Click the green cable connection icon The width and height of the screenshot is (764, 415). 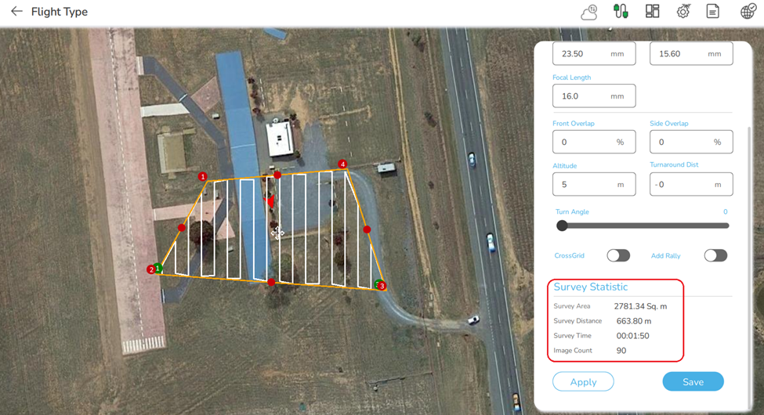click(621, 11)
